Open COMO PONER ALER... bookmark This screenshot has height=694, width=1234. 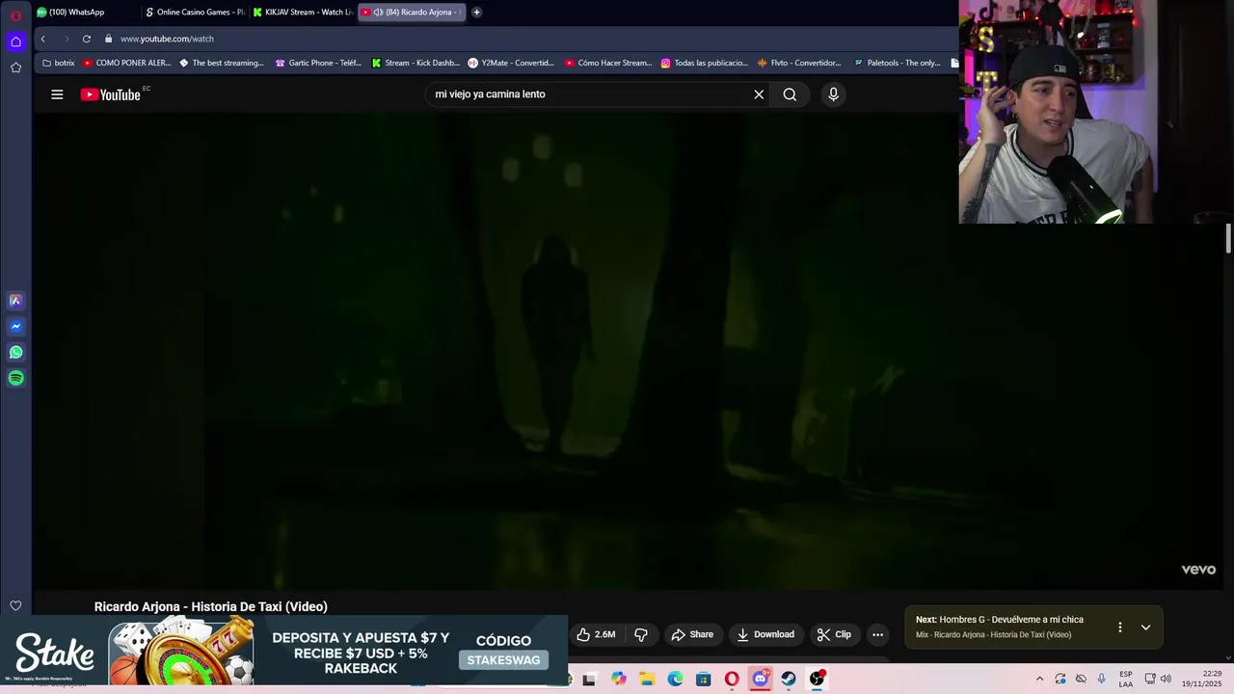click(x=126, y=63)
